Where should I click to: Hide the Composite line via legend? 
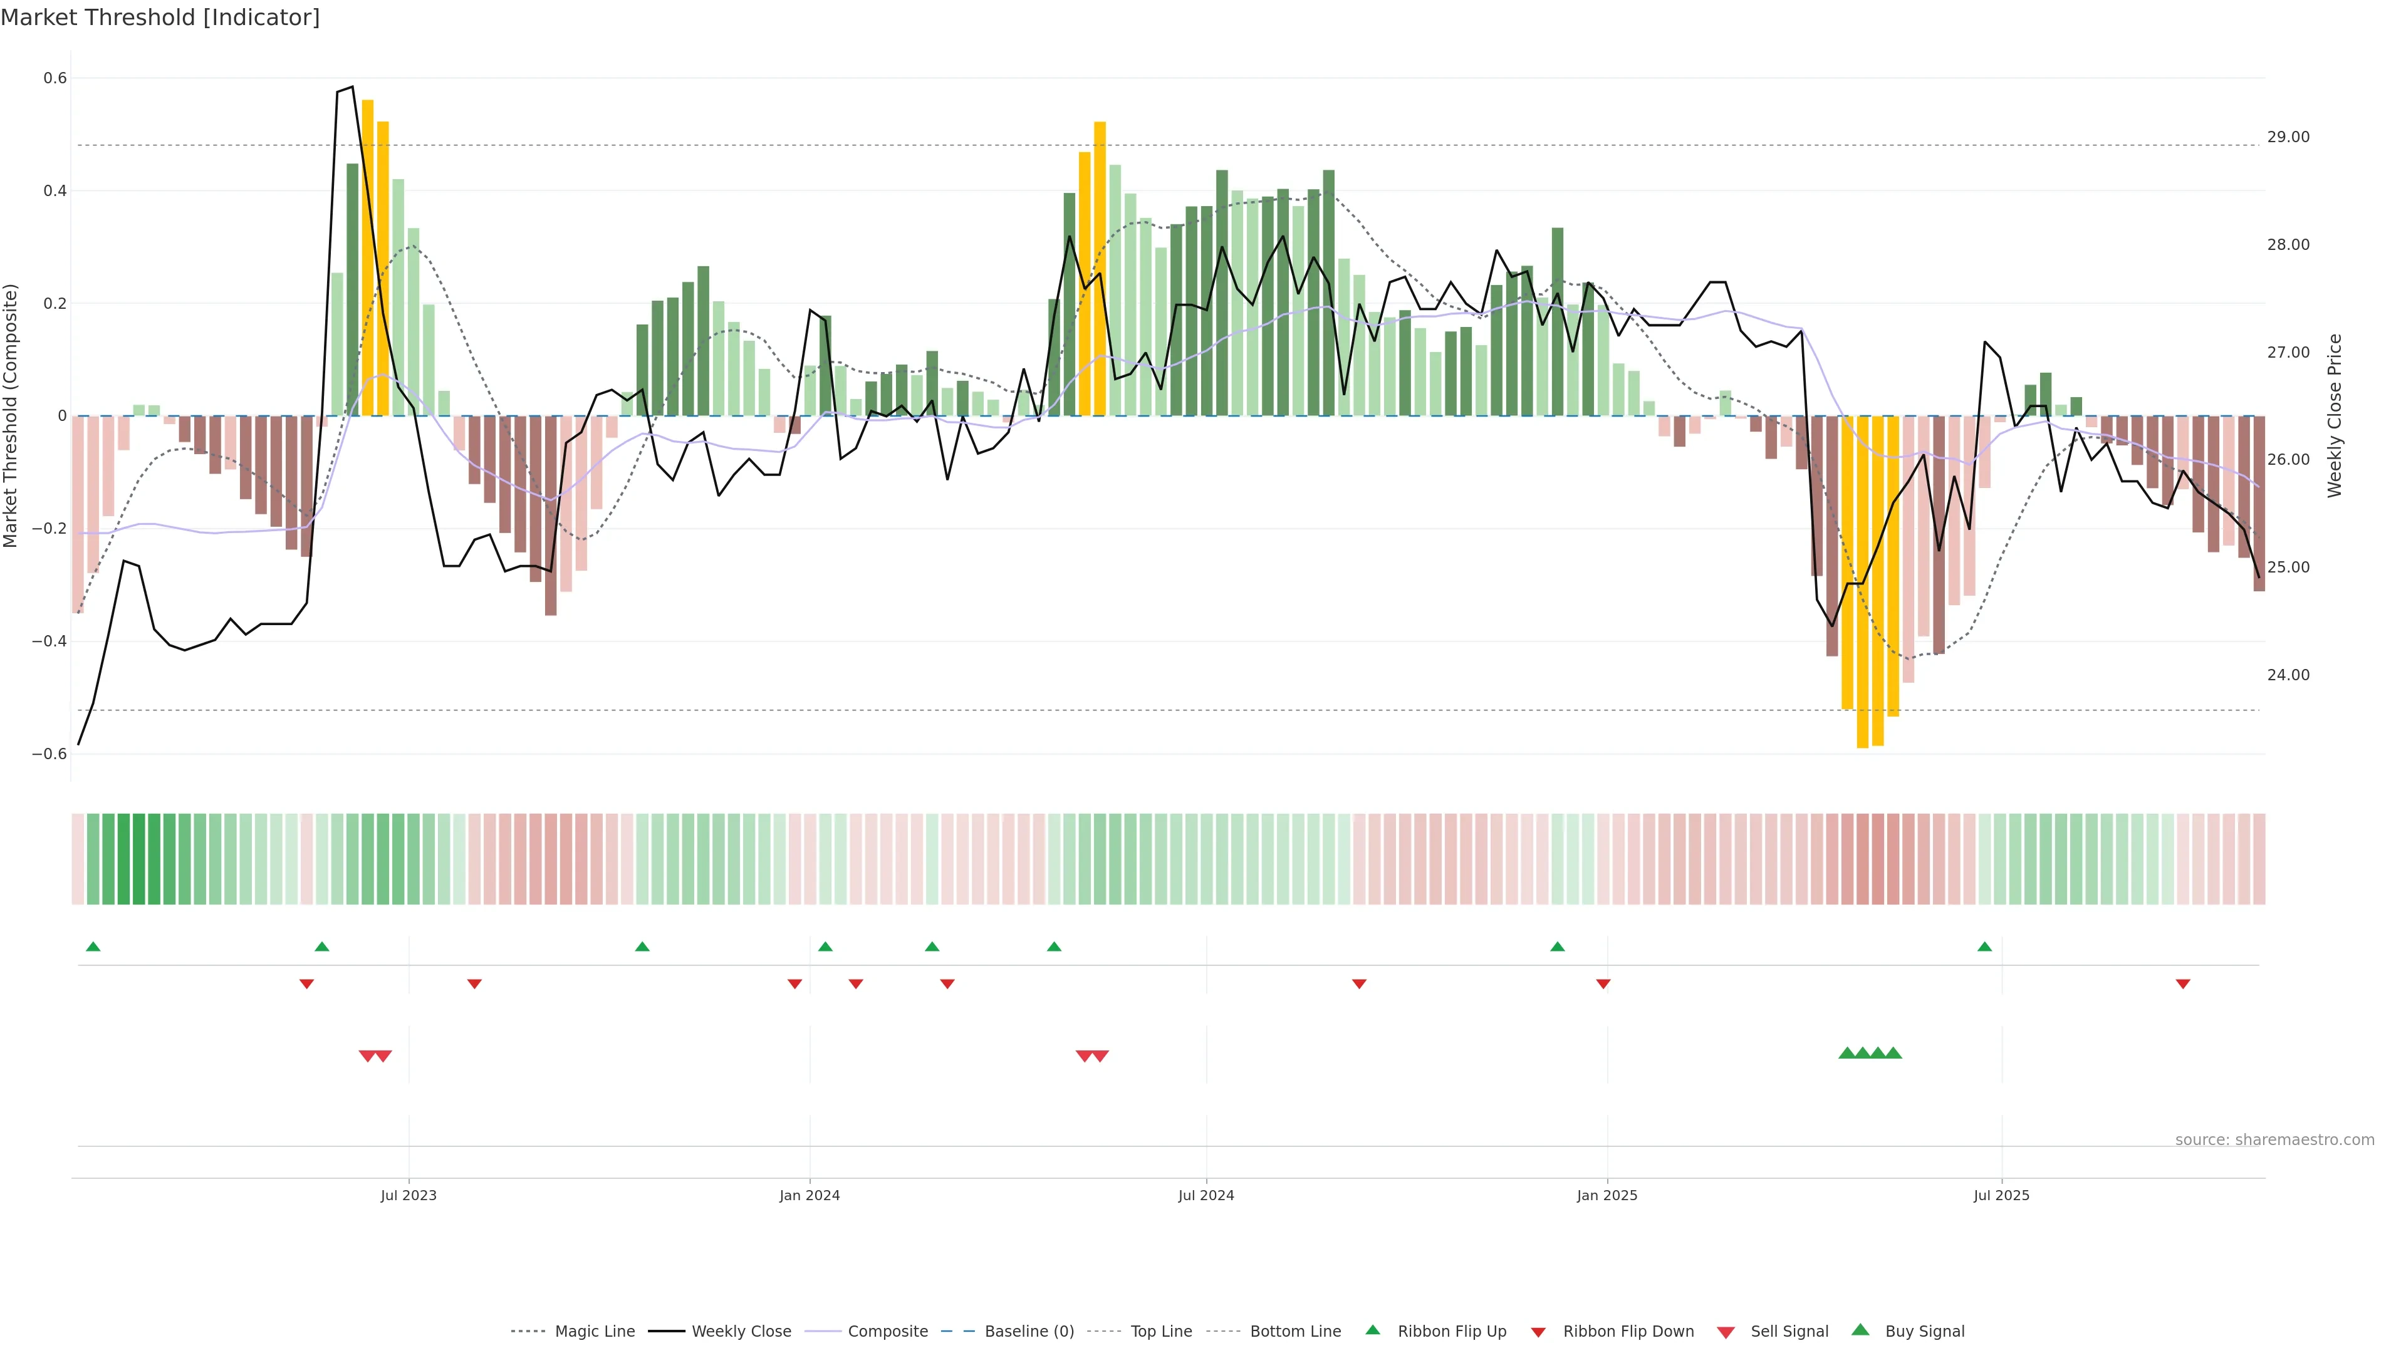[x=887, y=1332]
